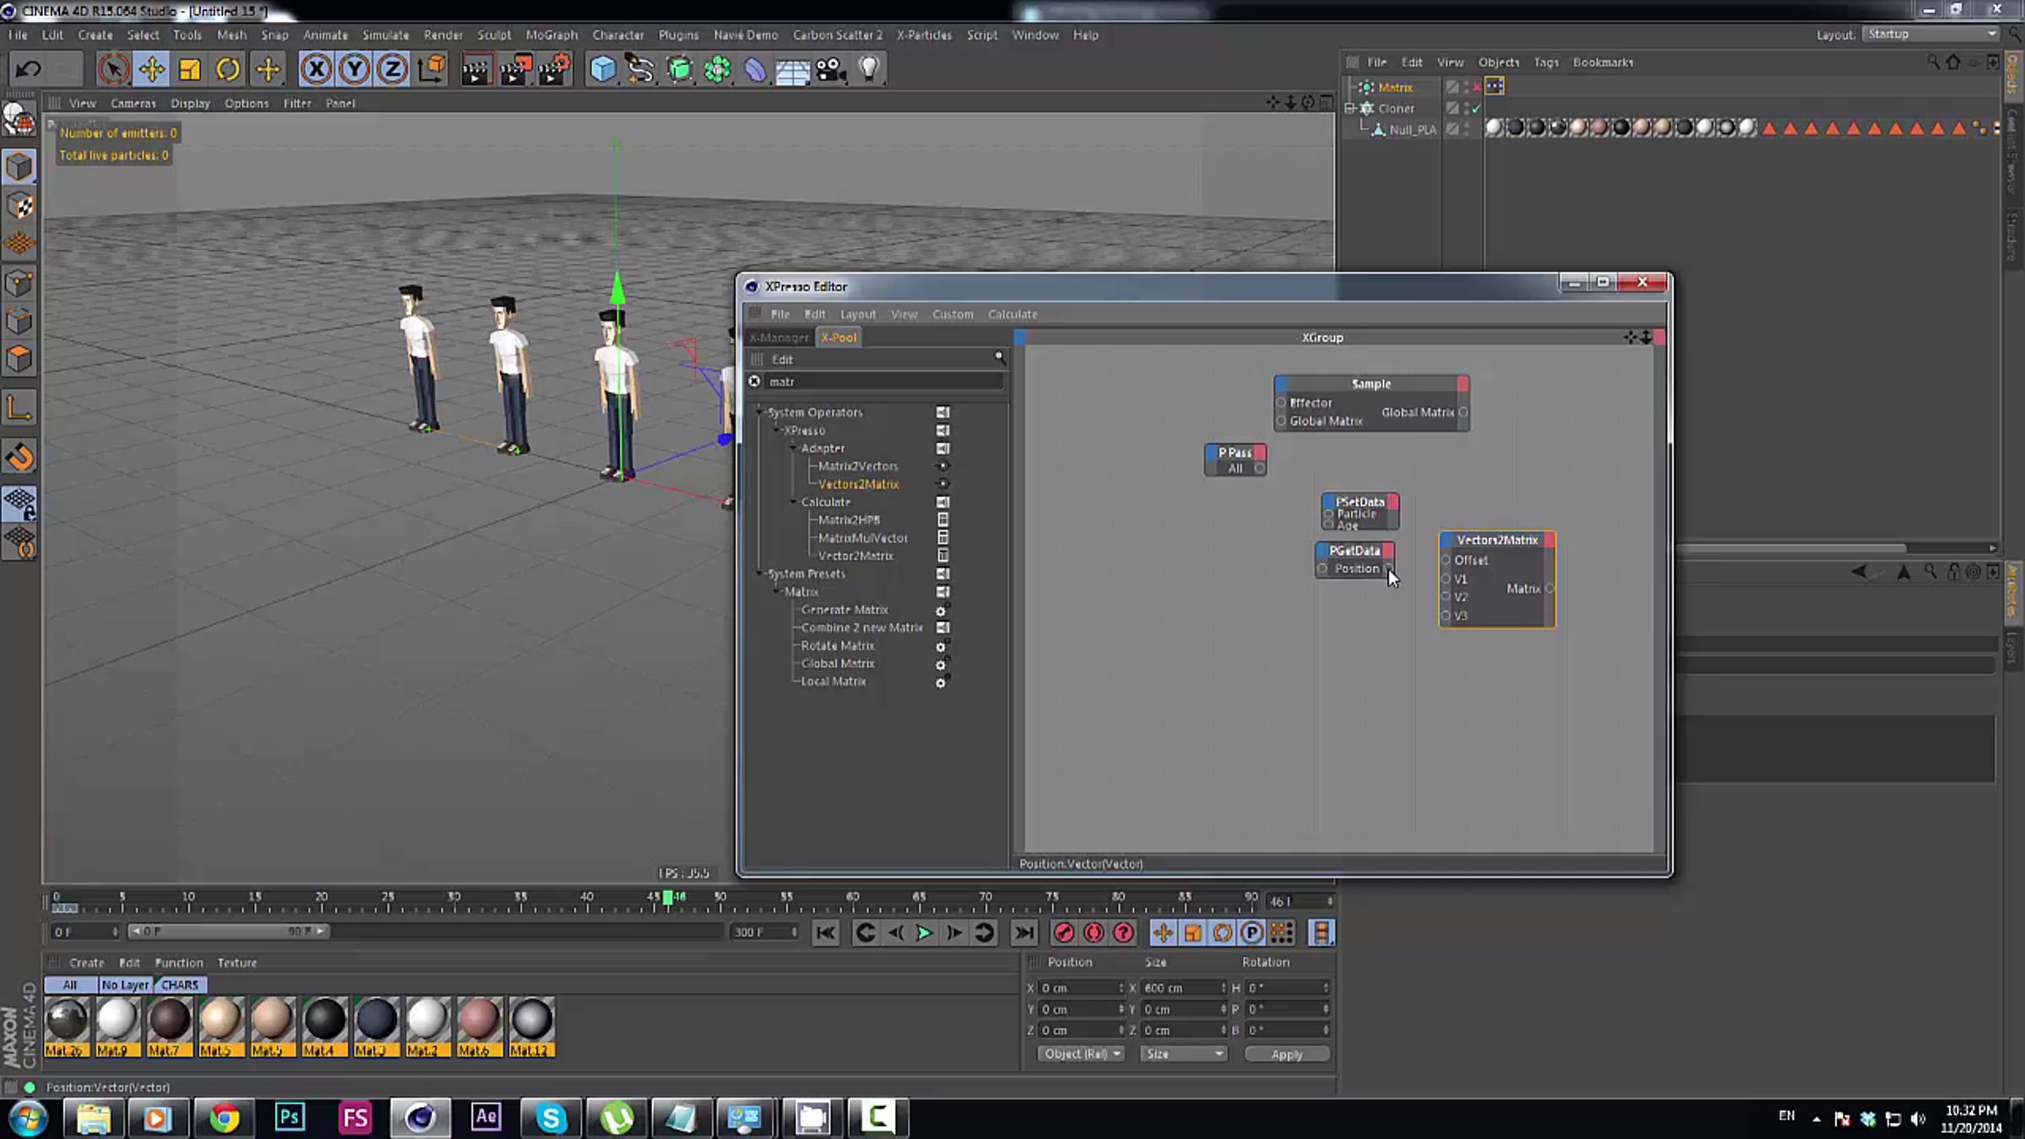Open After Effects from the taskbar
Viewport: 2025px width, 1139px height.
point(486,1118)
